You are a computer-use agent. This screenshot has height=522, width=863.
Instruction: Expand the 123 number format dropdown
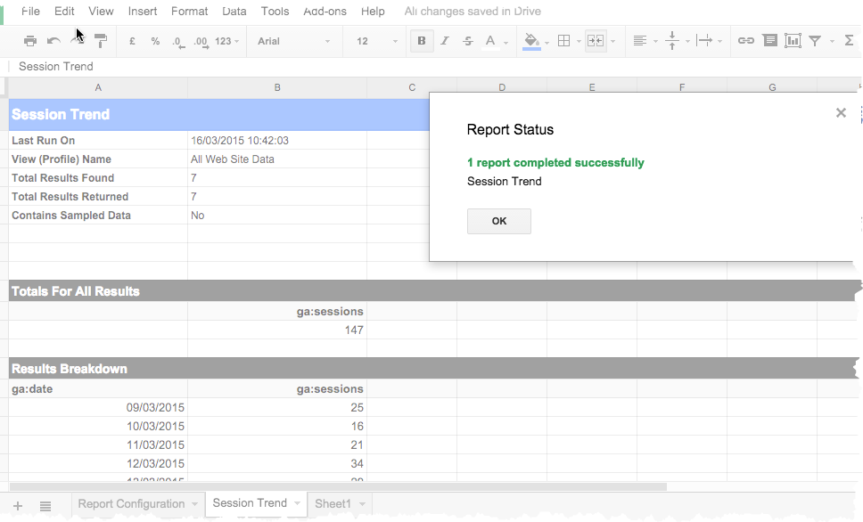(227, 41)
